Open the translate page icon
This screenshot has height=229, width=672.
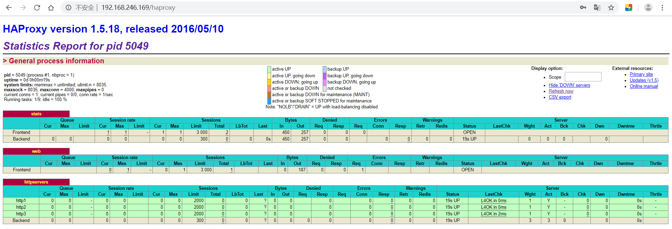coord(597,7)
